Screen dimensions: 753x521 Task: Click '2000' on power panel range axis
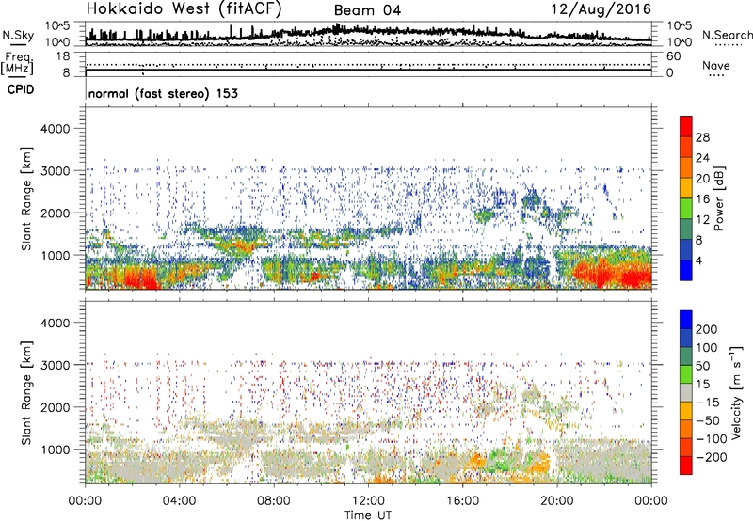click(55, 213)
